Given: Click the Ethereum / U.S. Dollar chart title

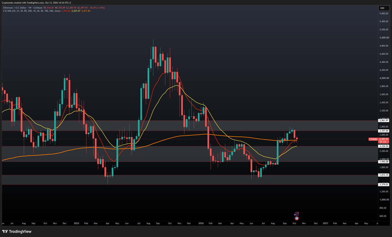Looking at the screenshot, I should 24,7.
